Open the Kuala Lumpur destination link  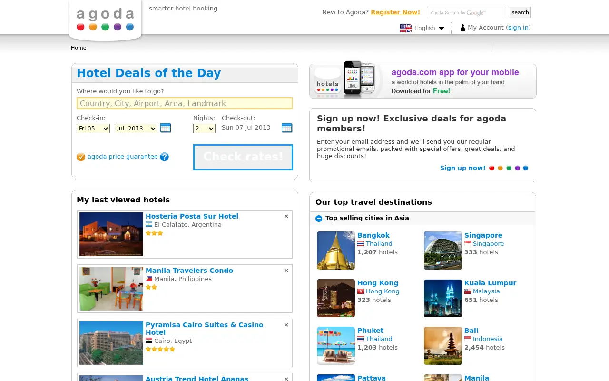point(490,283)
